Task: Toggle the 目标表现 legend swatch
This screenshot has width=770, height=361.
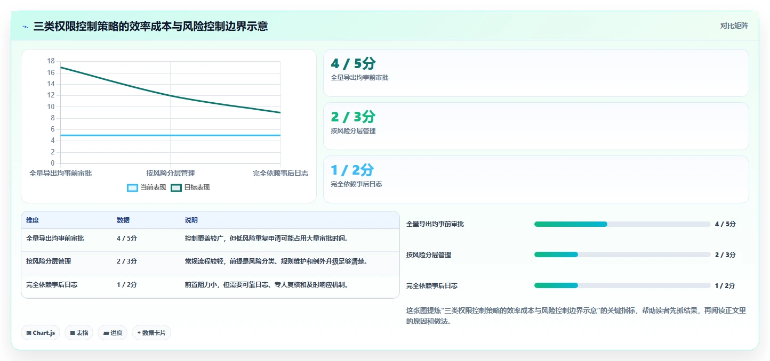Action: [x=176, y=188]
